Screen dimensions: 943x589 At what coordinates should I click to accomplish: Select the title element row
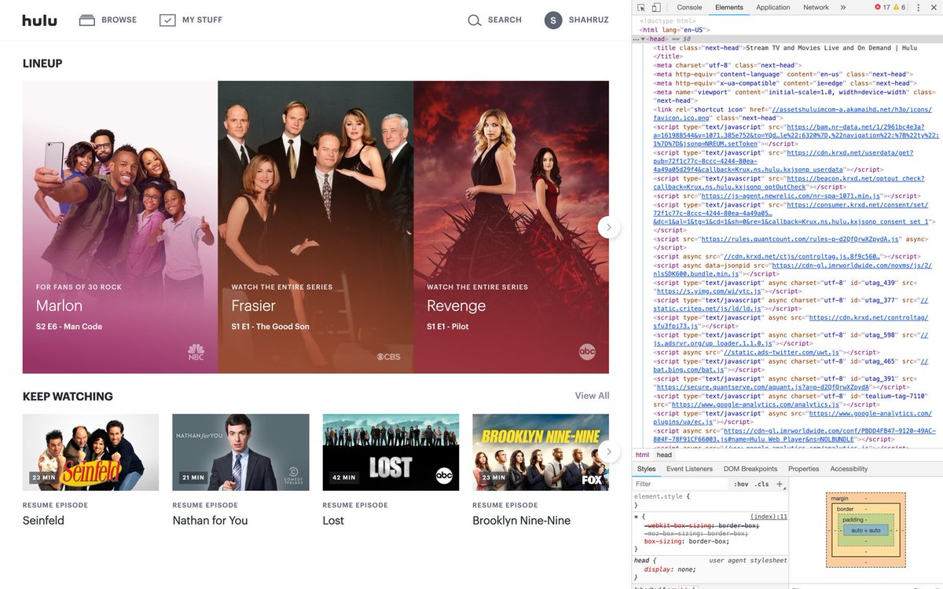[787, 52]
